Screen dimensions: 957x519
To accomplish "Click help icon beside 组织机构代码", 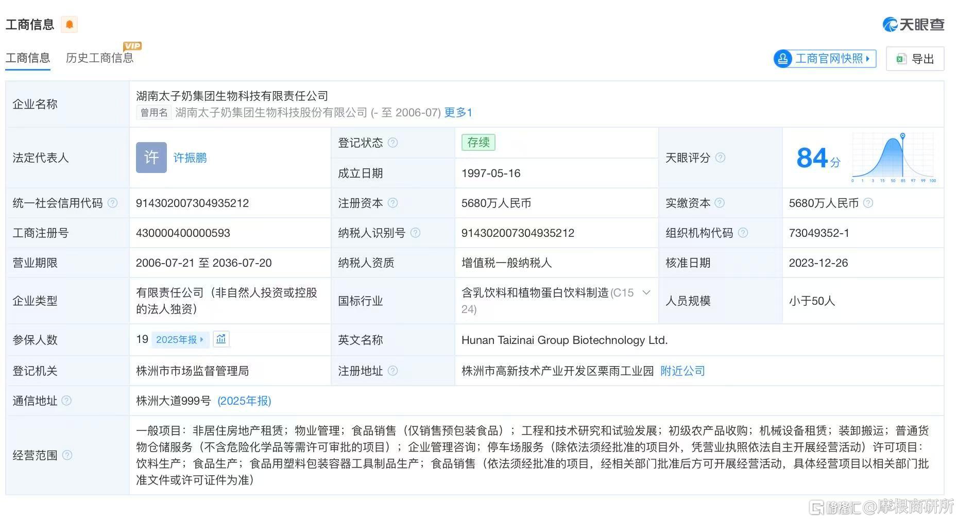I will (743, 233).
